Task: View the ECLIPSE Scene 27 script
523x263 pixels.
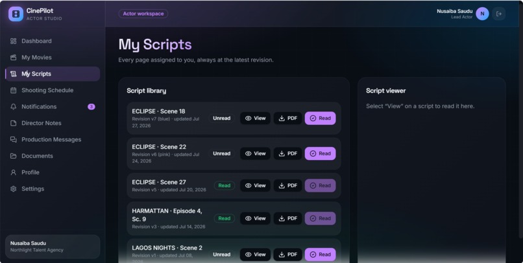Action: 255,185
